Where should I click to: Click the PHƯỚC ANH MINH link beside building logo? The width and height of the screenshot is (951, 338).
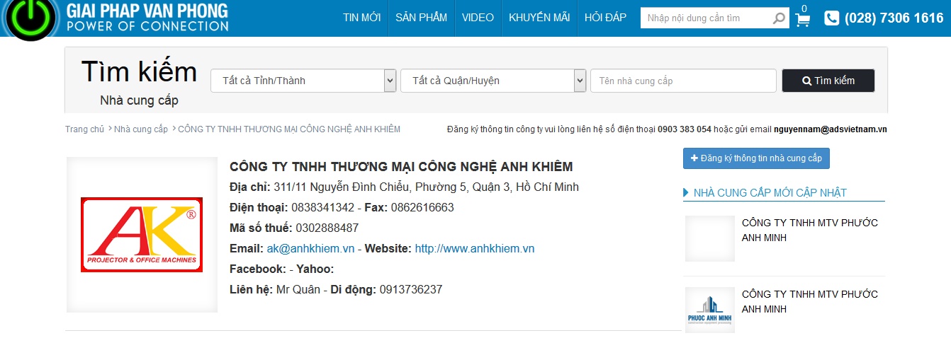coord(810,302)
